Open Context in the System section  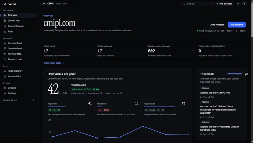(x=19, y=88)
